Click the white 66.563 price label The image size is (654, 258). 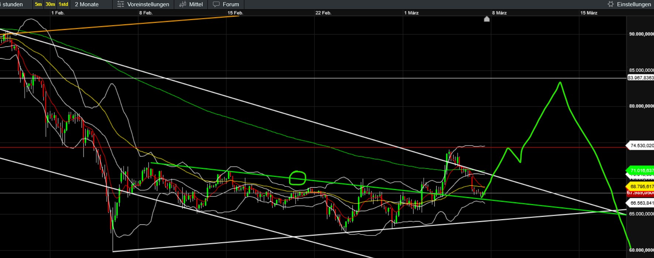641,203
